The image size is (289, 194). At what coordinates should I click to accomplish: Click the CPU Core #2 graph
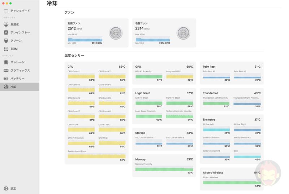pyautogui.click(x=112, y=76)
